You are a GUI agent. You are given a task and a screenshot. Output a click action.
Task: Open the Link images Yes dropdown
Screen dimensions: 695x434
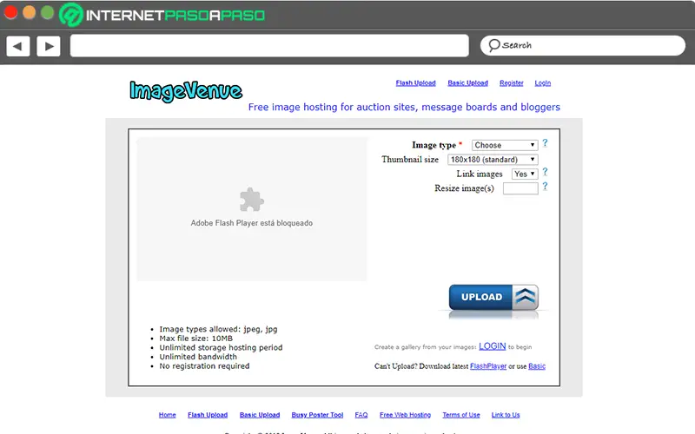coord(525,174)
